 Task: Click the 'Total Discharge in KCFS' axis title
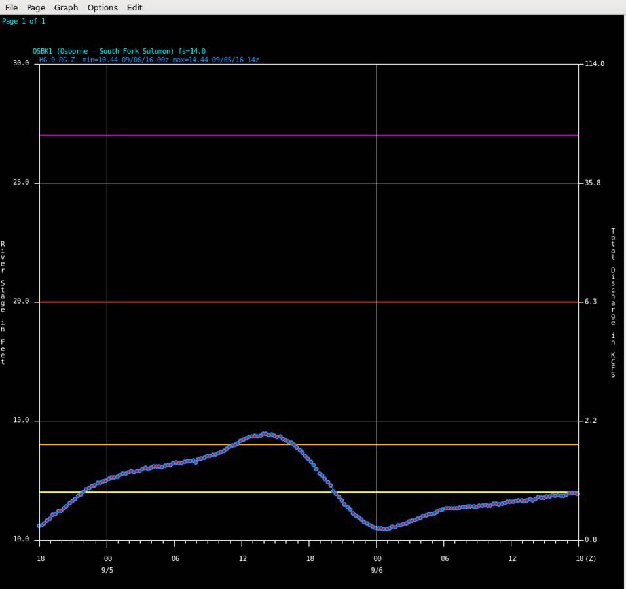(613, 302)
